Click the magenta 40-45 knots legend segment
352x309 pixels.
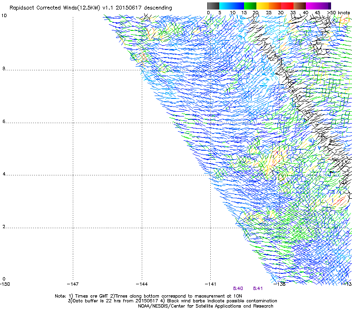312,6
